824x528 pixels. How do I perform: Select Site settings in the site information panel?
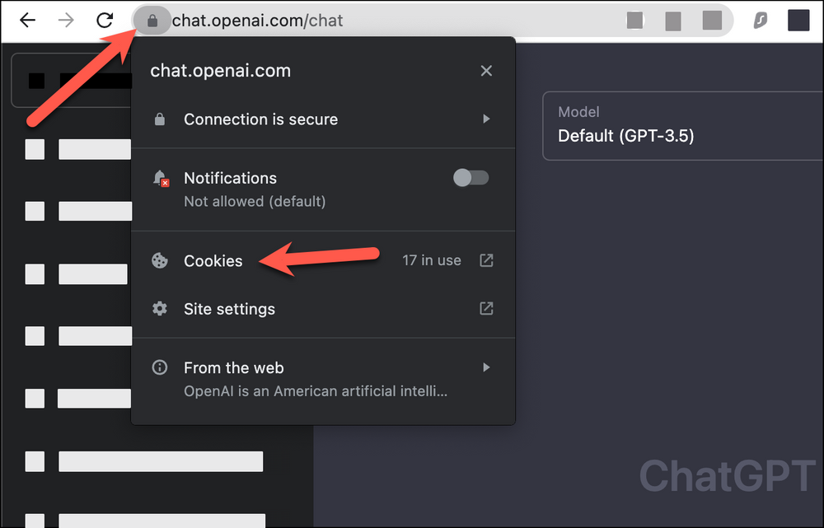coord(229,309)
